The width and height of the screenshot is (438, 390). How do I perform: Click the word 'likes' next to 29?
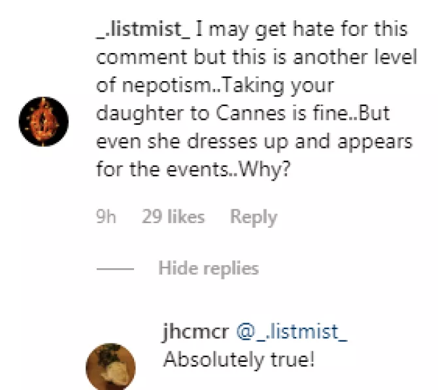(186, 217)
